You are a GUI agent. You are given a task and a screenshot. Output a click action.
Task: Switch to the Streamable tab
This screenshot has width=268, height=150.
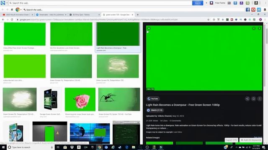51,15
